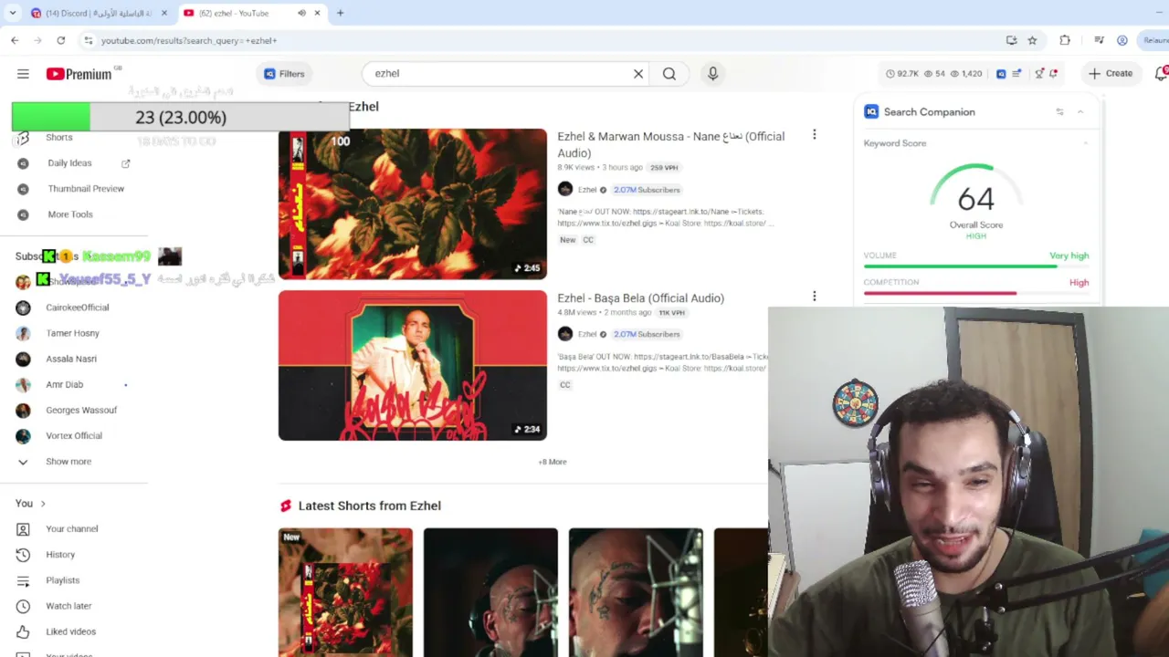
Task: Play the Başa Bela video thumbnail
Action: click(413, 365)
